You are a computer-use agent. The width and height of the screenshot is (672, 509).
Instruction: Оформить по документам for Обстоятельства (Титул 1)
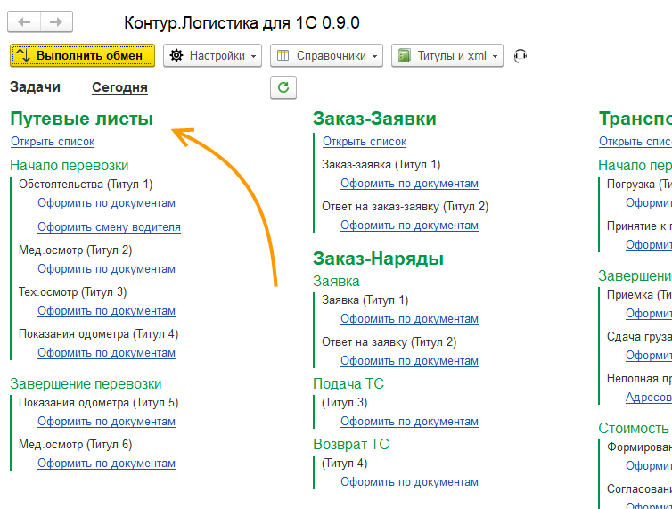[x=106, y=203]
